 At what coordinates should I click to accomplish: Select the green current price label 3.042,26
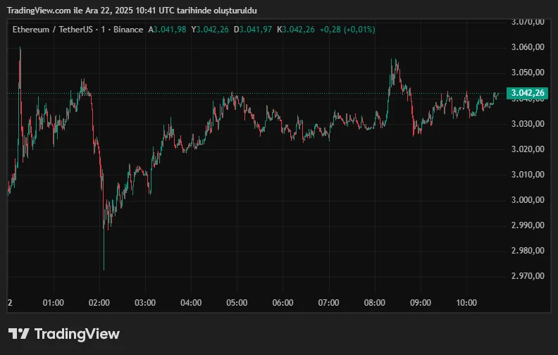tap(528, 93)
